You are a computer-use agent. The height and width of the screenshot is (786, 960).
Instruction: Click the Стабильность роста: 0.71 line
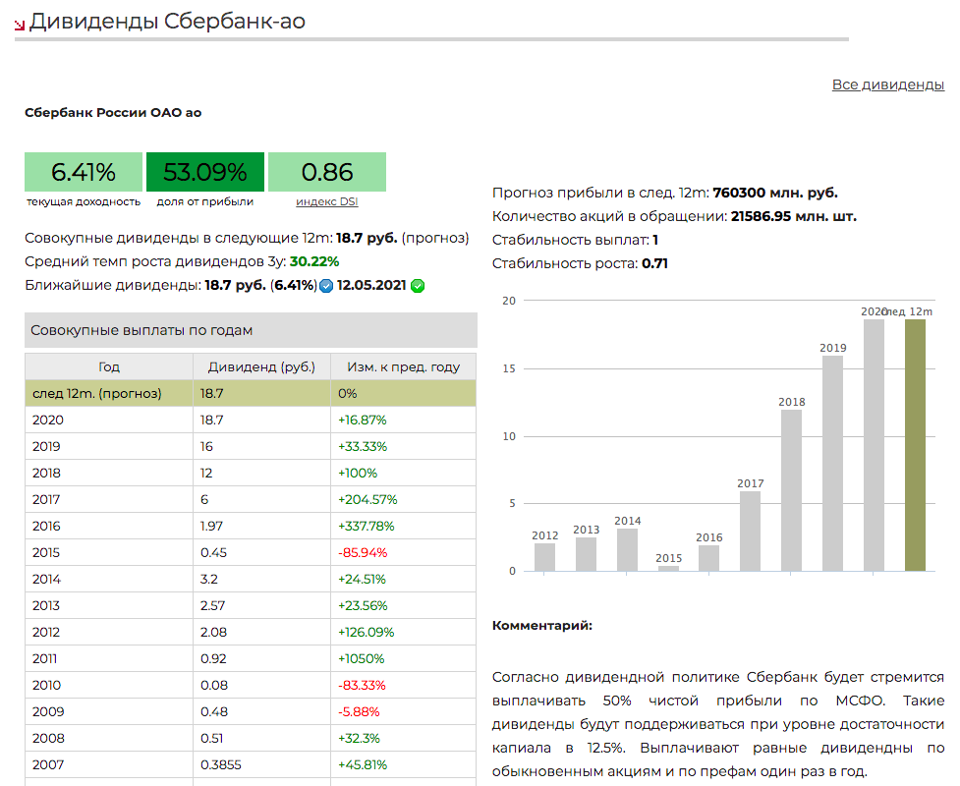580,264
